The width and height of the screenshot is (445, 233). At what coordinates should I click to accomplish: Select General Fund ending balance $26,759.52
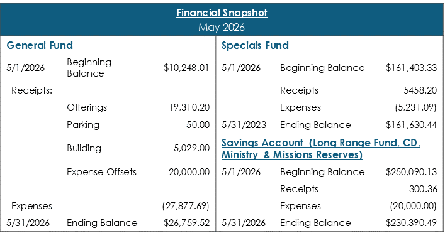point(186,223)
